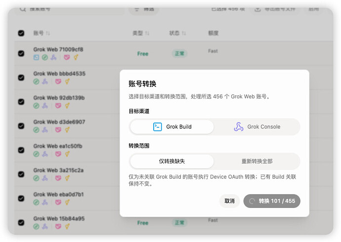Screen dimensions: 341x242
Task: Click green compass icon under Grok Web 92db139b
Action: pos(36,106)
